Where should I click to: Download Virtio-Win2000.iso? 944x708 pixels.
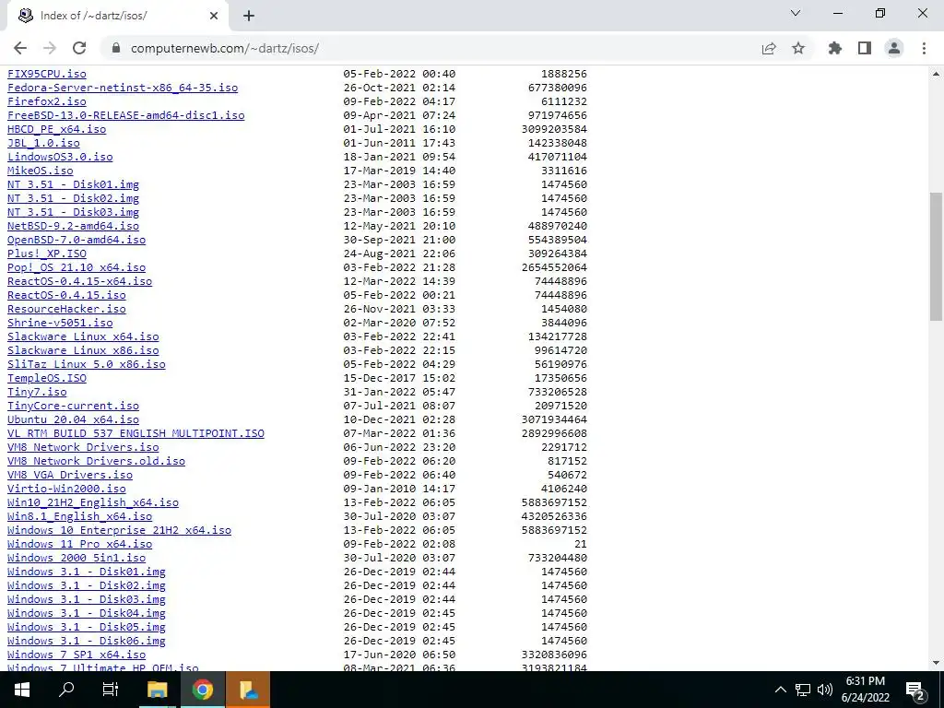click(x=66, y=489)
